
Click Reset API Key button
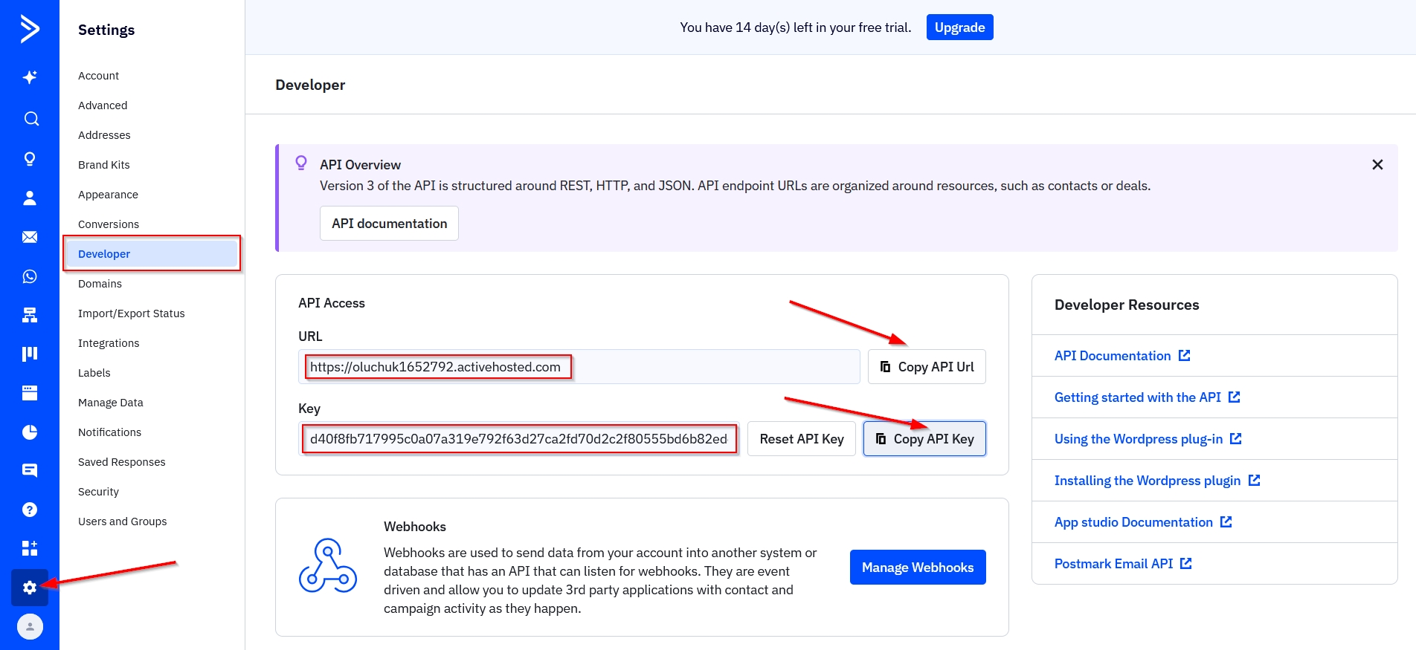802,439
